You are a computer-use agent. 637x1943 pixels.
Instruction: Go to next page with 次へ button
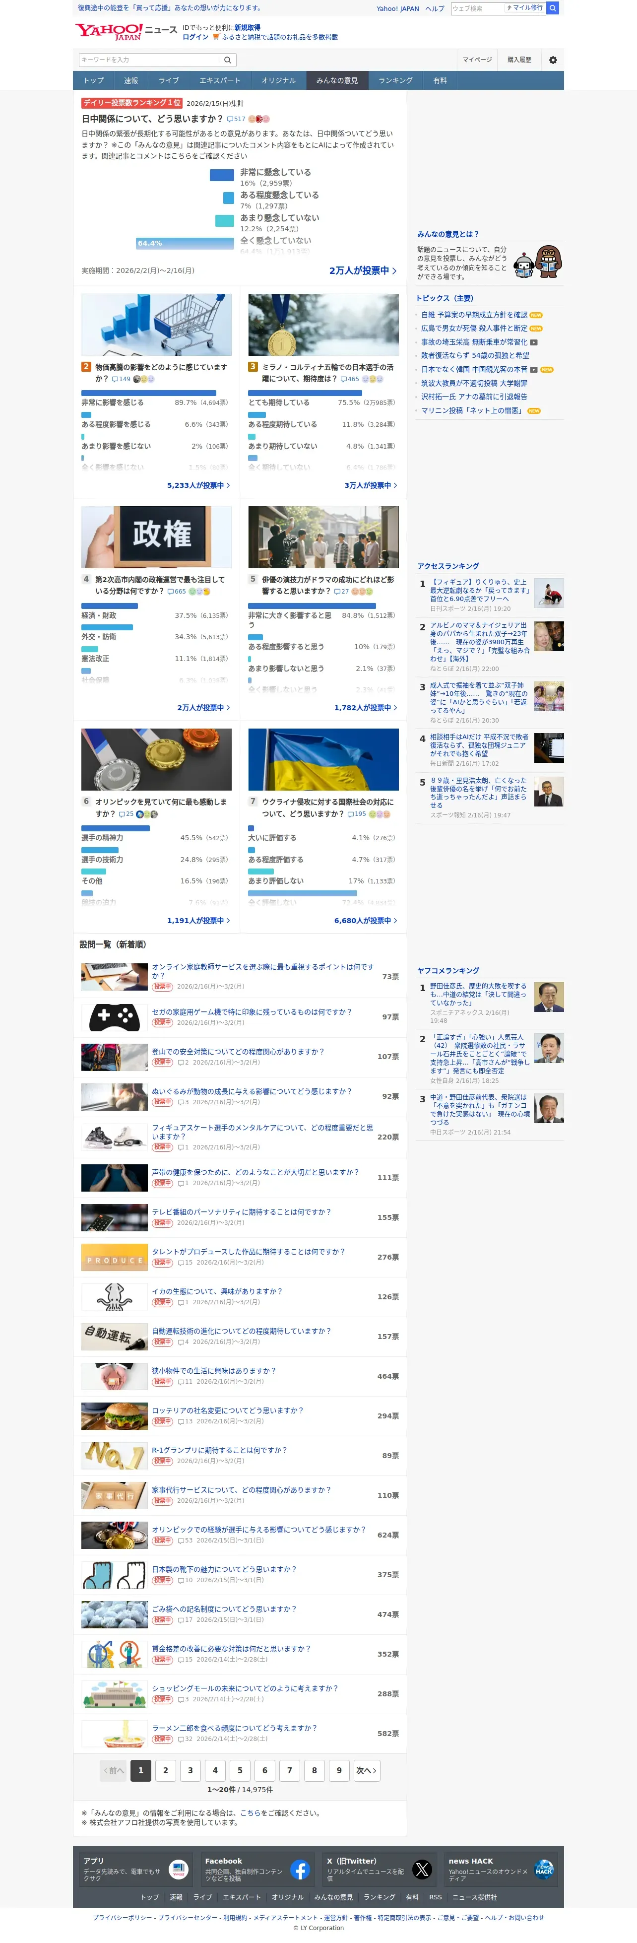(366, 1771)
